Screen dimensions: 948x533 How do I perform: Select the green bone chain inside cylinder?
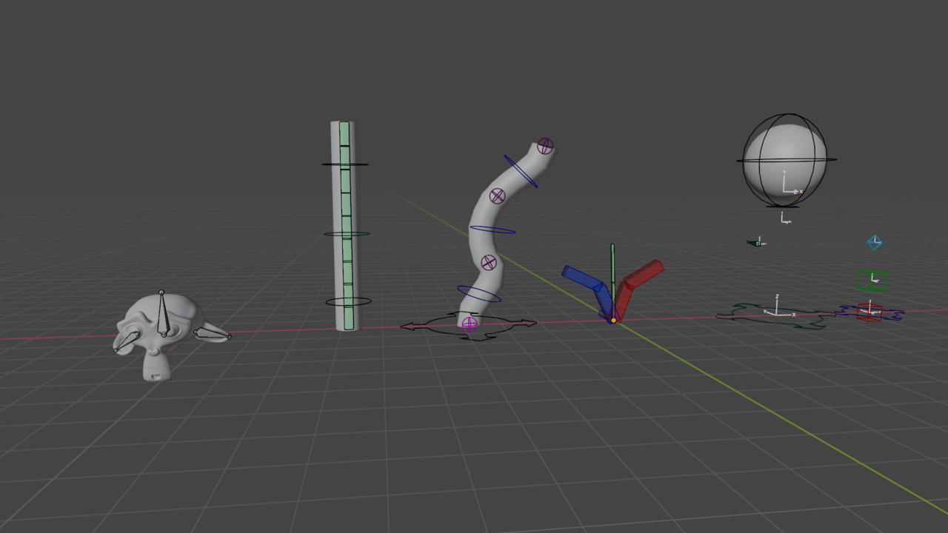[344, 226]
